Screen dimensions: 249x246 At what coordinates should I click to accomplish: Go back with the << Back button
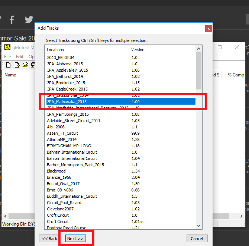click(50, 238)
